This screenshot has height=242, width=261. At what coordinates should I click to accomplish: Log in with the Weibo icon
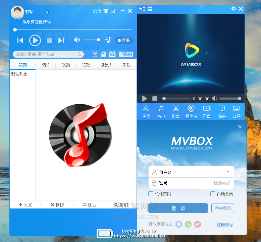click(x=198, y=224)
